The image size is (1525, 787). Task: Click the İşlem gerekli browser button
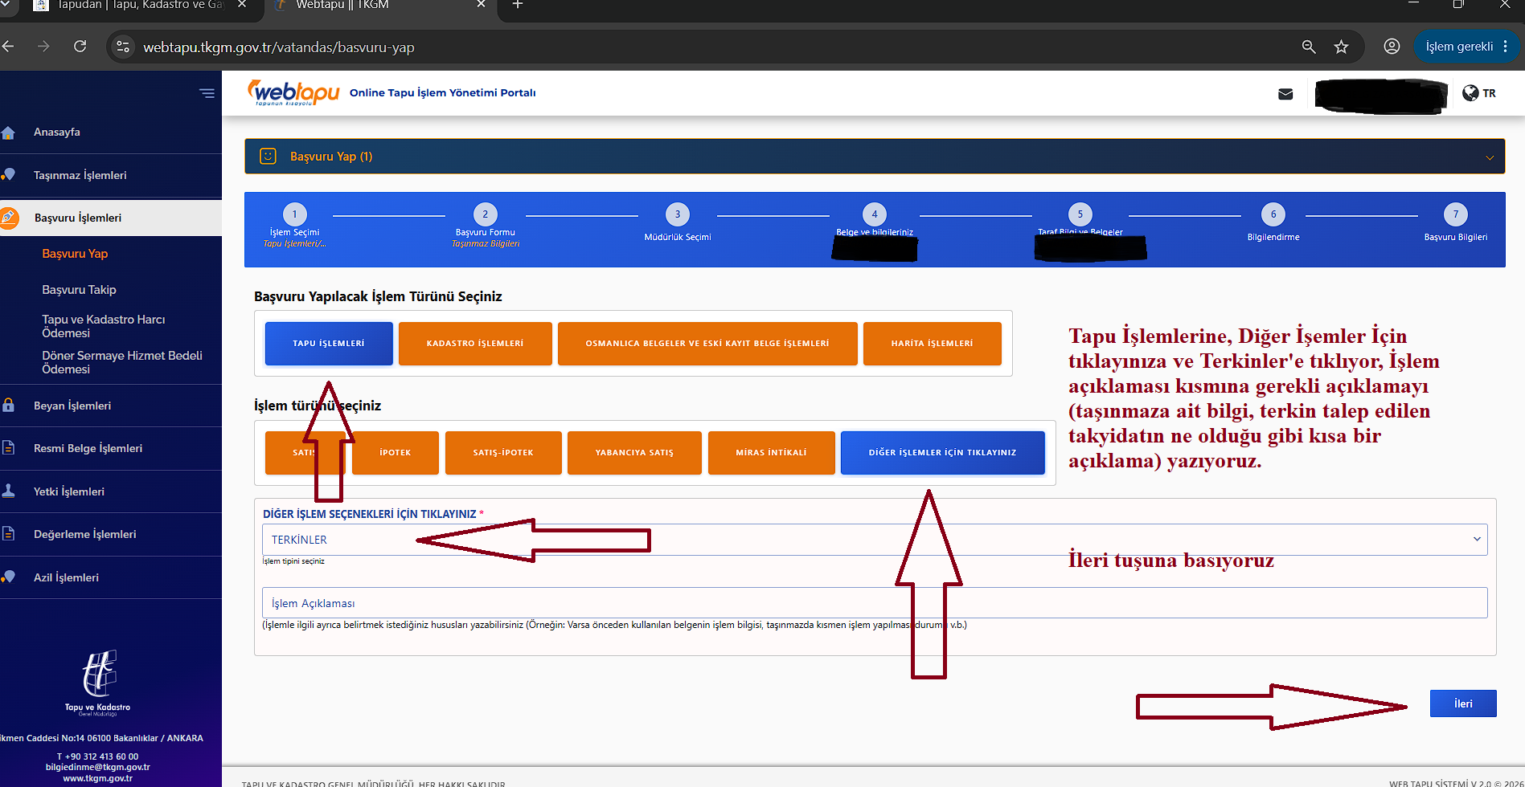point(1467,47)
